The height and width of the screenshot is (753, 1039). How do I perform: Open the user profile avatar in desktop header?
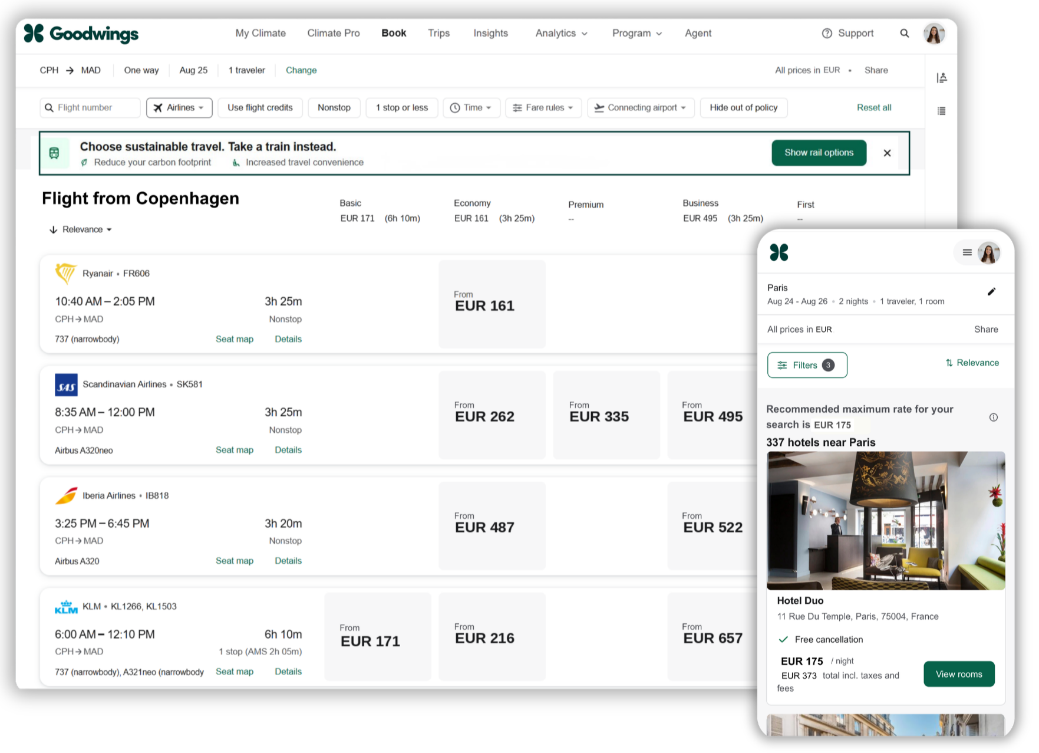tap(935, 34)
